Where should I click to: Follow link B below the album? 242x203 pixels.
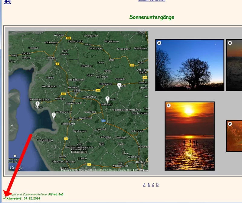pos(149,185)
